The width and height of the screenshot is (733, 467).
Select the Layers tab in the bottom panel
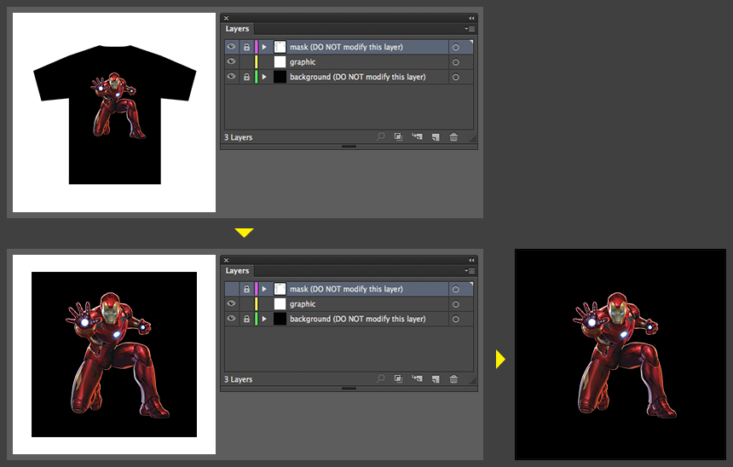tap(238, 271)
